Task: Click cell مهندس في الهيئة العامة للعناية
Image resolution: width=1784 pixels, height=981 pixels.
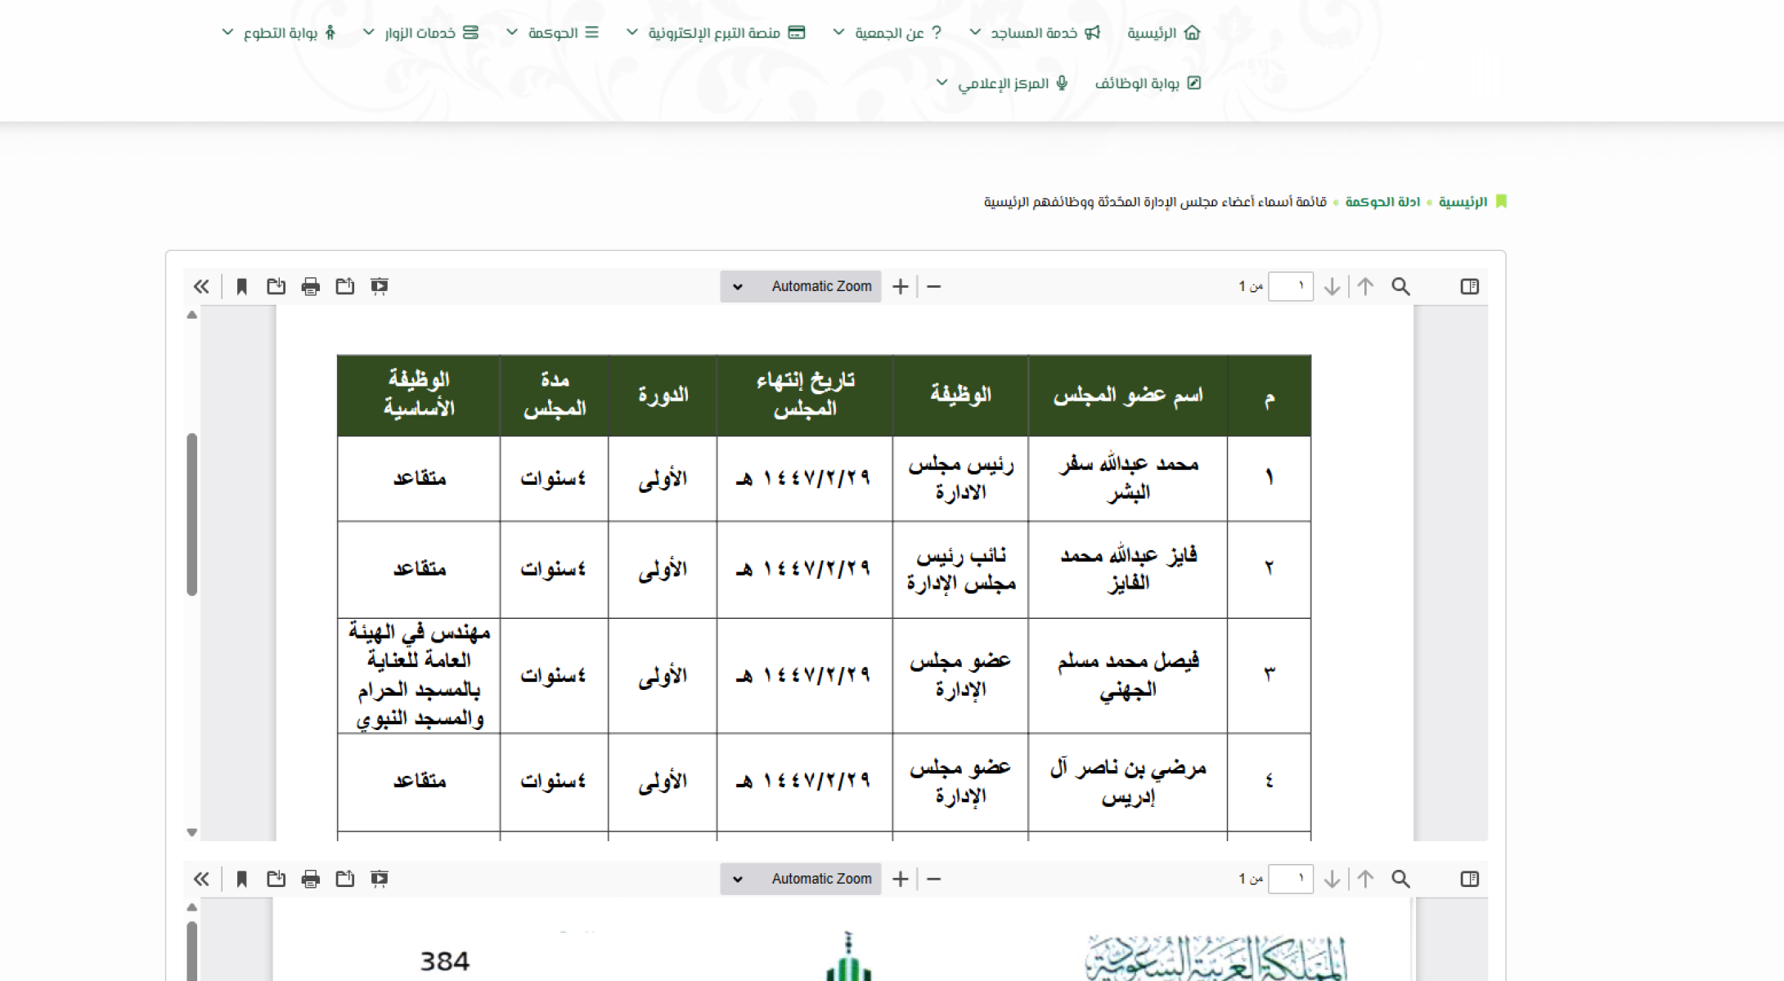Action: click(x=419, y=675)
